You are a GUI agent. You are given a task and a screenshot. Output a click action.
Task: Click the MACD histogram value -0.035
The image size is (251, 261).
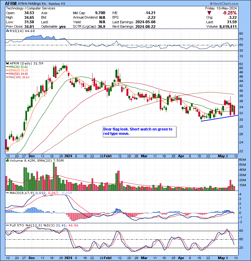(66, 193)
